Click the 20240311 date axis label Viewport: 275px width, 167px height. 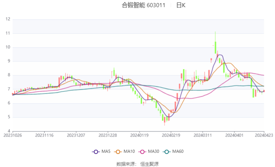coord(202,135)
